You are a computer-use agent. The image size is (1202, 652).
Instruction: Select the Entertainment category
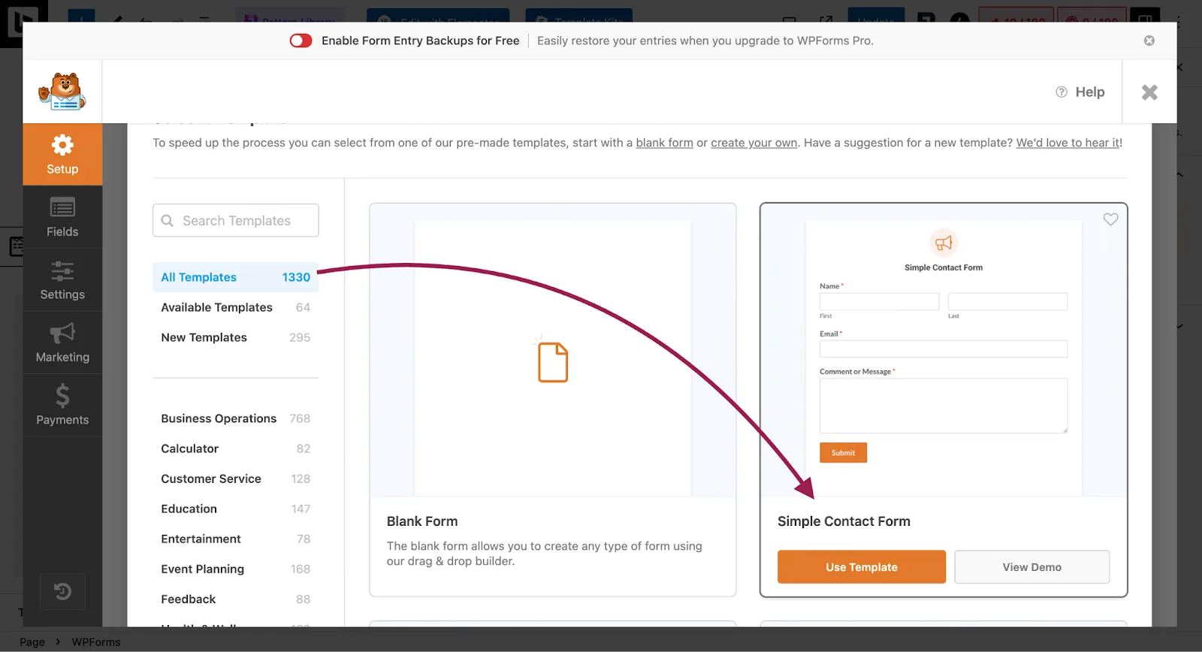(x=236, y=539)
